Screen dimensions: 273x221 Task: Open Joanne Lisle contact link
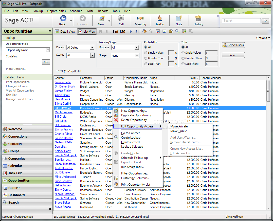[x=63, y=82]
